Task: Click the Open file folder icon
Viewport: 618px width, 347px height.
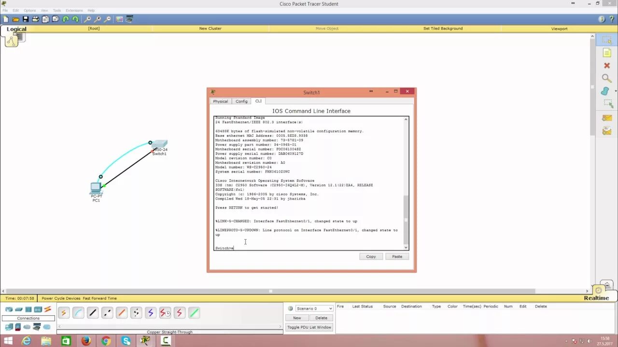Action: click(x=15, y=19)
